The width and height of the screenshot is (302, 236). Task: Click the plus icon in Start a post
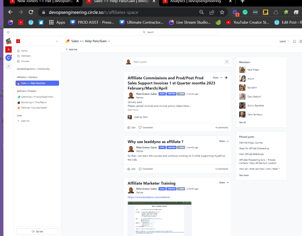coord(227,62)
